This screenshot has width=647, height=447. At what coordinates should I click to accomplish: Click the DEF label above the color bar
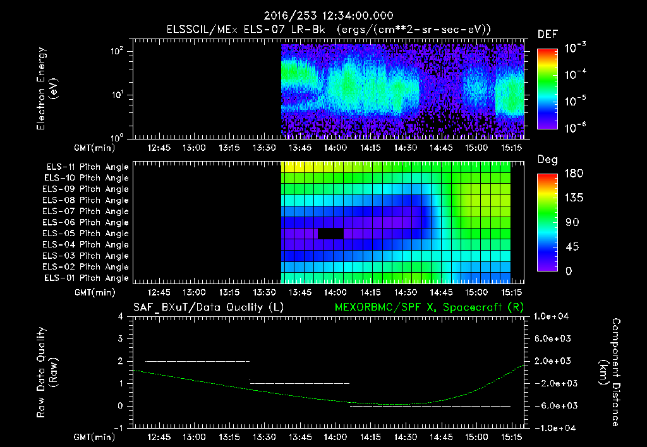548,34
